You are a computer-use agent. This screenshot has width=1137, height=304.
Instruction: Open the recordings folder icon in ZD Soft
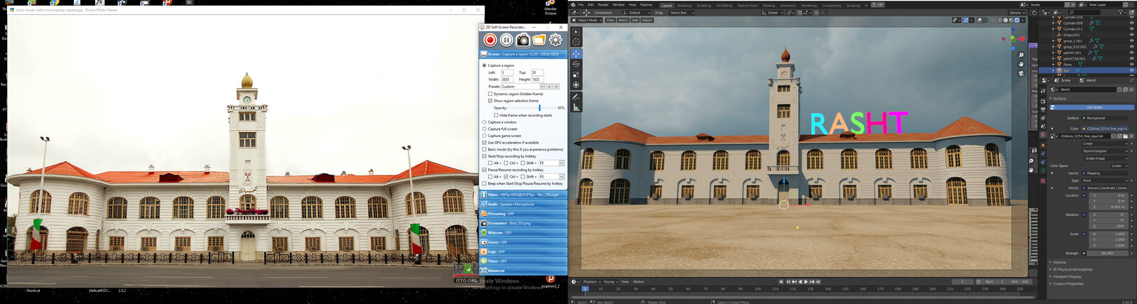[539, 40]
